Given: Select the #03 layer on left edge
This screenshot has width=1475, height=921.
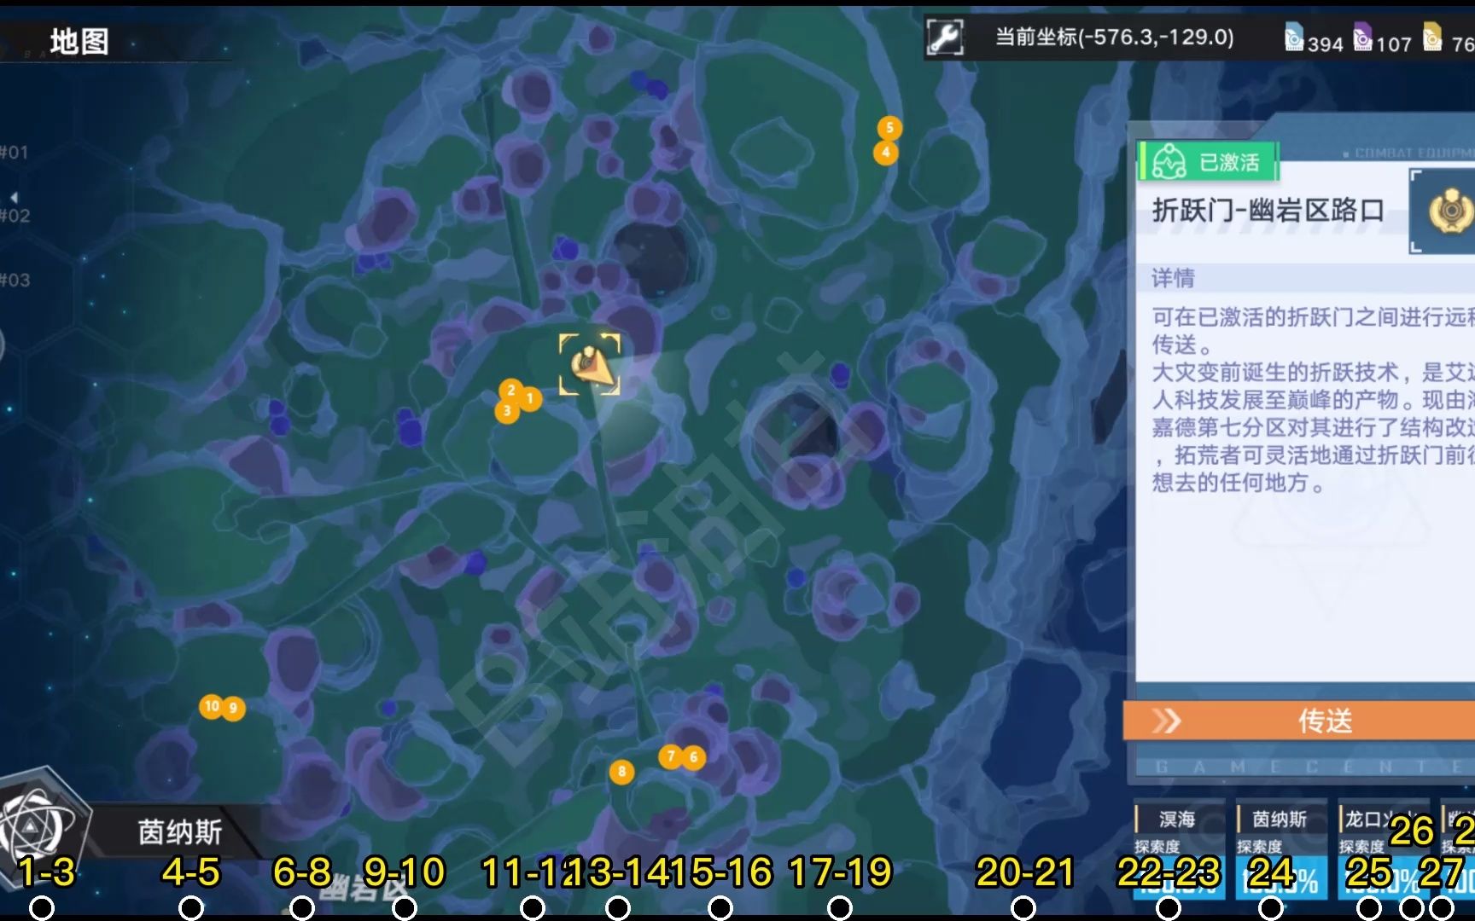Looking at the screenshot, I should [x=15, y=280].
